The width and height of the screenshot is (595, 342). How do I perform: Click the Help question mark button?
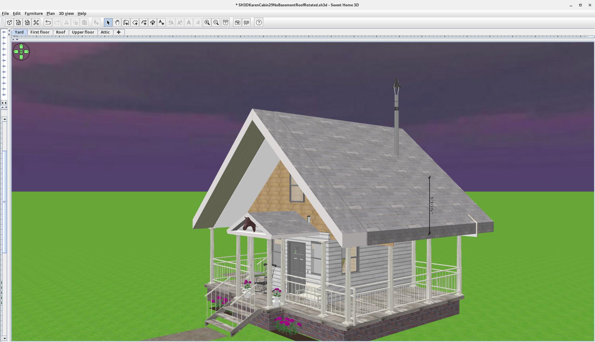[259, 22]
